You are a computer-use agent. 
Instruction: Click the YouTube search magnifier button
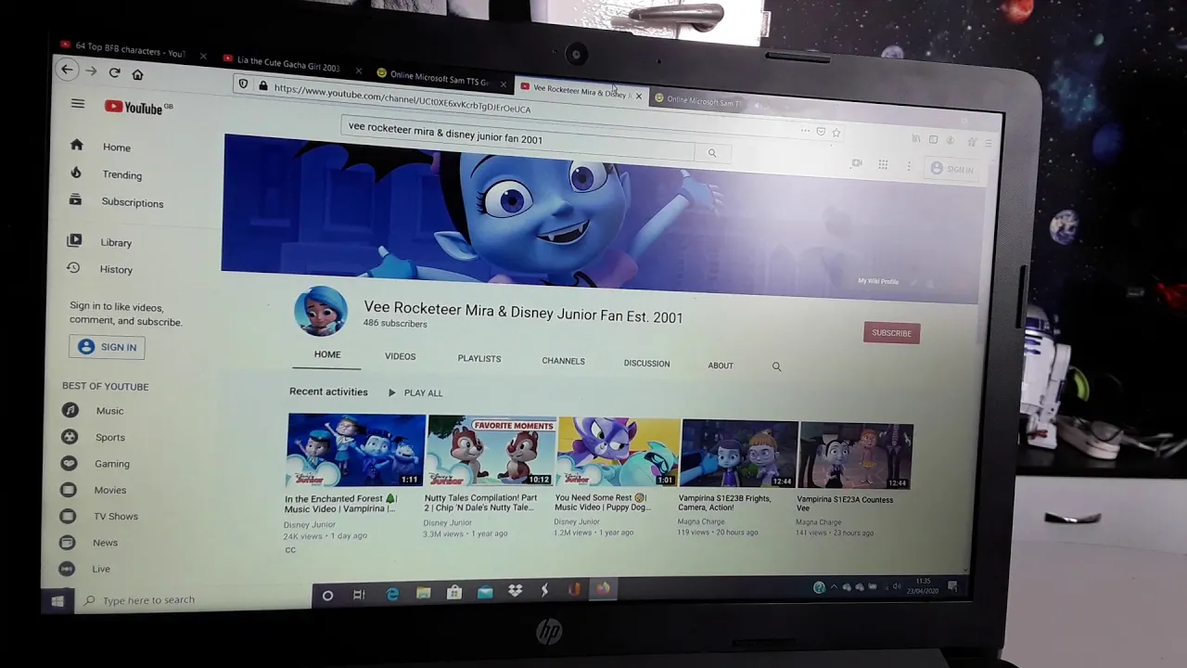tap(711, 153)
